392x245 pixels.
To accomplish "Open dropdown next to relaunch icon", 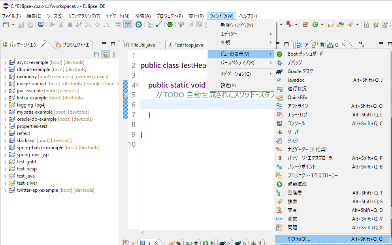I will [296, 24].
